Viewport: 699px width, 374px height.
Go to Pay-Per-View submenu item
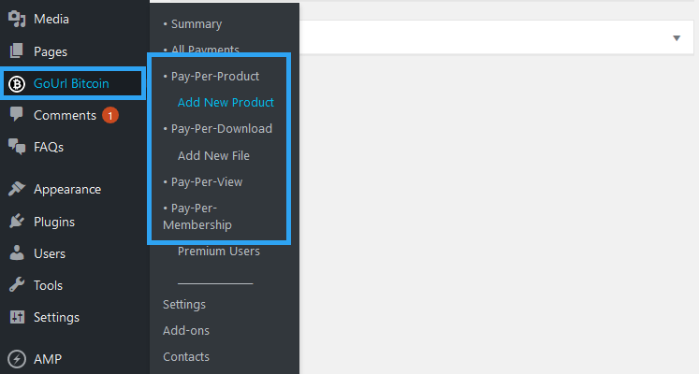tap(207, 181)
